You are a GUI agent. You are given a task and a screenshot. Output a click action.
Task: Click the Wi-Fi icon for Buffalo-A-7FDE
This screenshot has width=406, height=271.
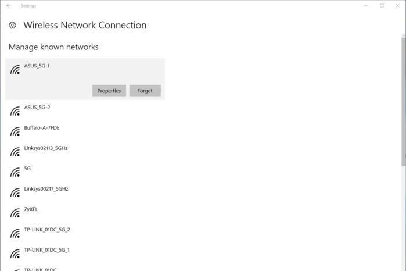(15, 131)
